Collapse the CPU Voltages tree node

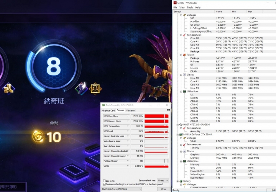pos(181,15)
